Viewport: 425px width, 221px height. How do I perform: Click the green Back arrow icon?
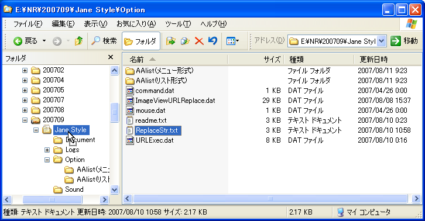[18, 41]
